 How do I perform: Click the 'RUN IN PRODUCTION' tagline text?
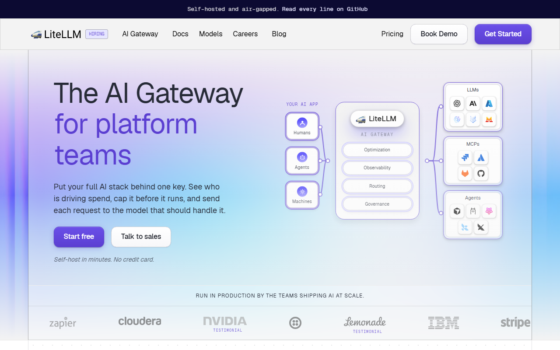280,296
